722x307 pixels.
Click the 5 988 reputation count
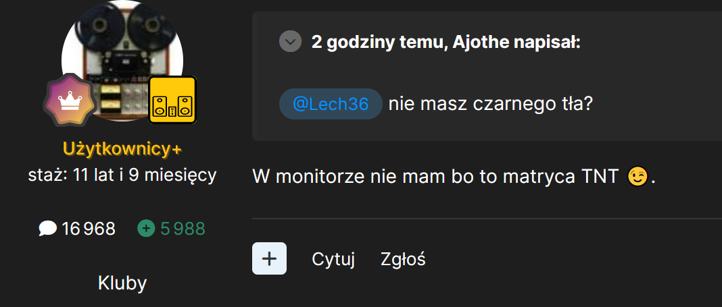(183, 229)
